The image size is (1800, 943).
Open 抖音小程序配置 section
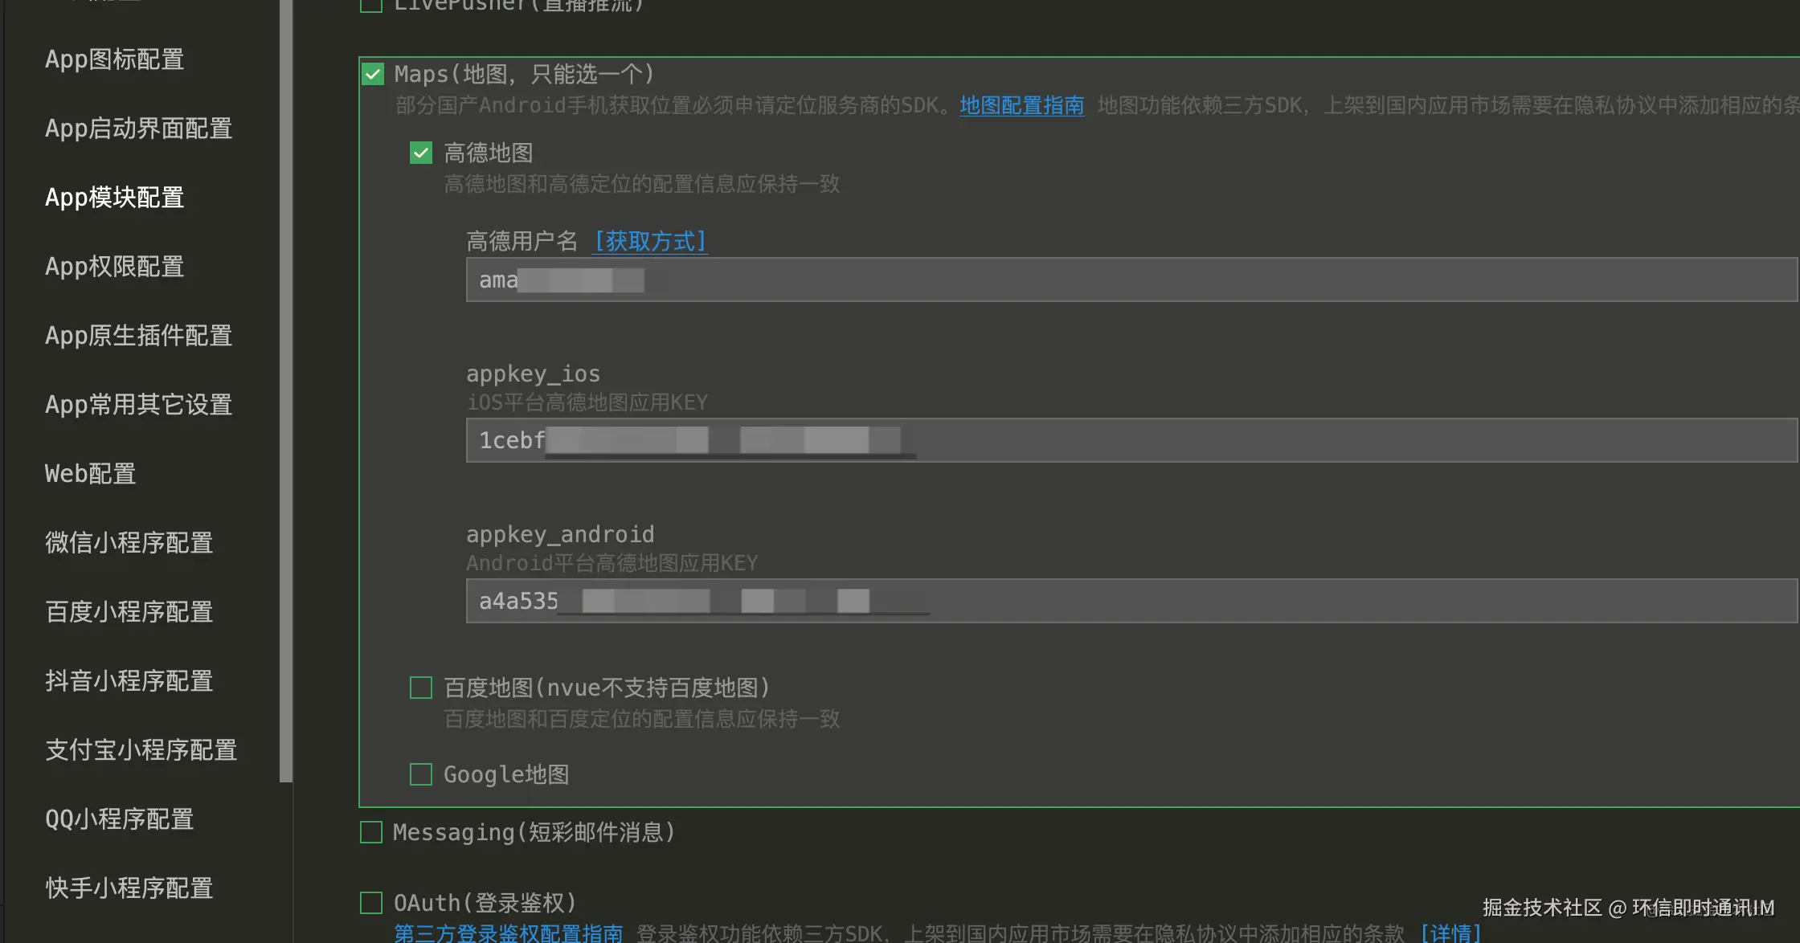tap(129, 680)
